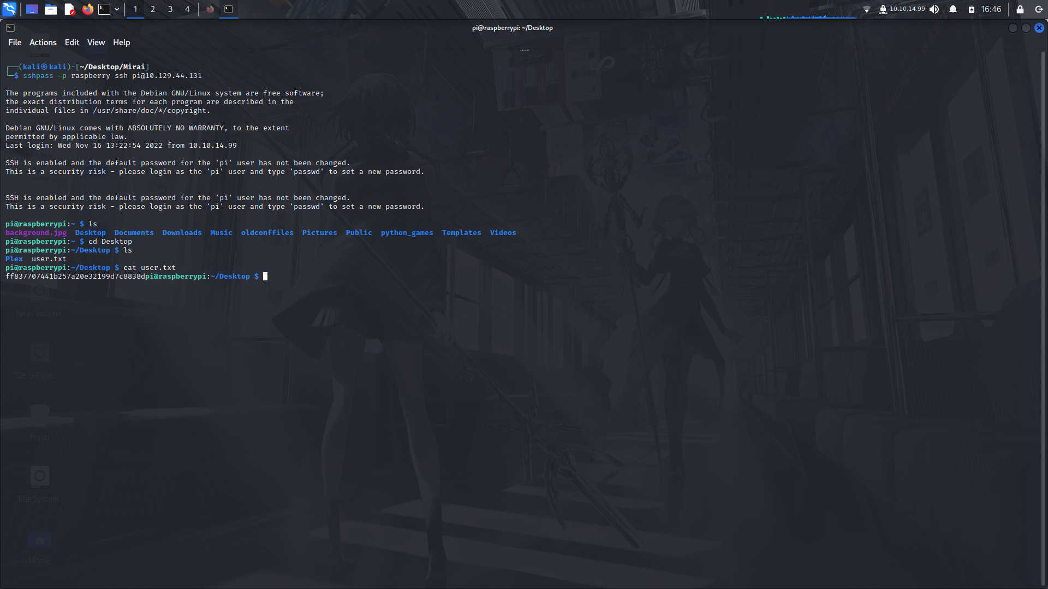Open the Trash from the desktop
1048x589 pixels.
[39, 420]
